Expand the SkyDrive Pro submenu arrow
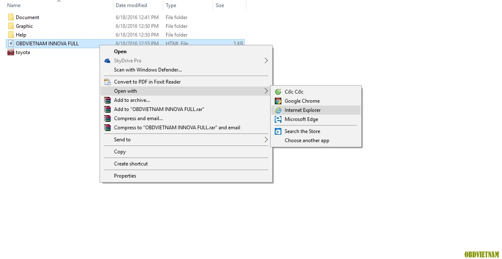 (266, 61)
